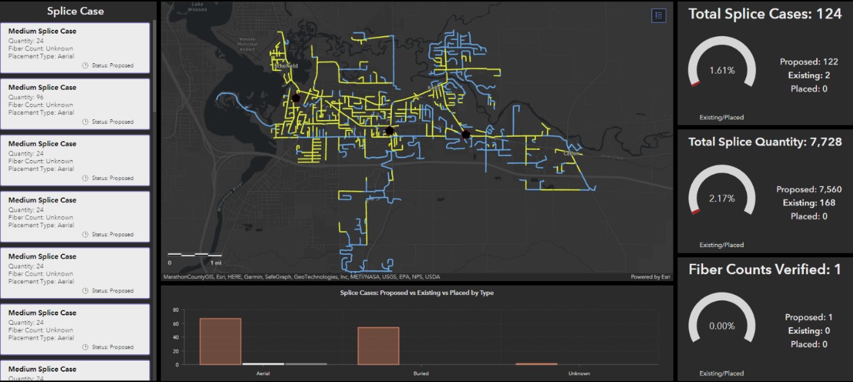The image size is (853, 382).
Task: Click the 40 y-axis value
Action: (175, 337)
